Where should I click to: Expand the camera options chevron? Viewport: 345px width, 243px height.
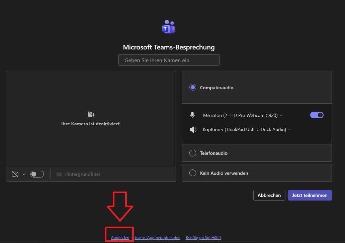click(x=24, y=174)
